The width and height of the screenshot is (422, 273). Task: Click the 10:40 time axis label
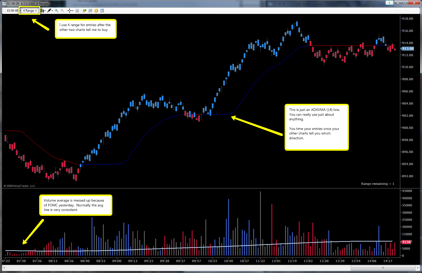(x=228, y=261)
